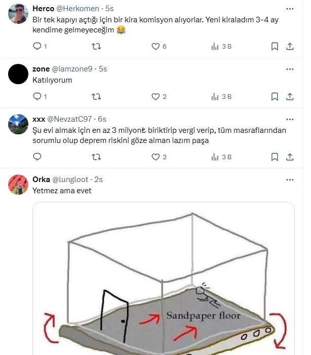Open more options on Orka's tweet
This screenshot has width=311, height=355.
click(289, 180)
